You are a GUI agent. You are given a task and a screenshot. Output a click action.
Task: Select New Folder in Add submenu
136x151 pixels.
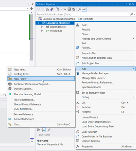point(41,79)
